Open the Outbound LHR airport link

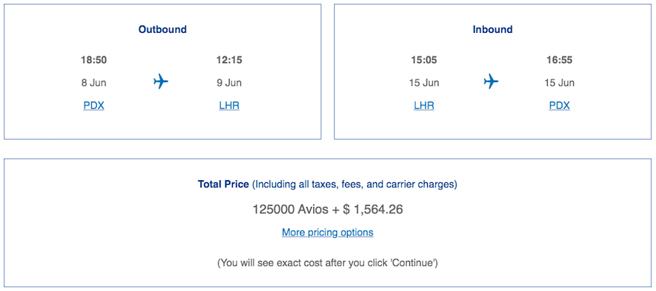click(229, 106)
